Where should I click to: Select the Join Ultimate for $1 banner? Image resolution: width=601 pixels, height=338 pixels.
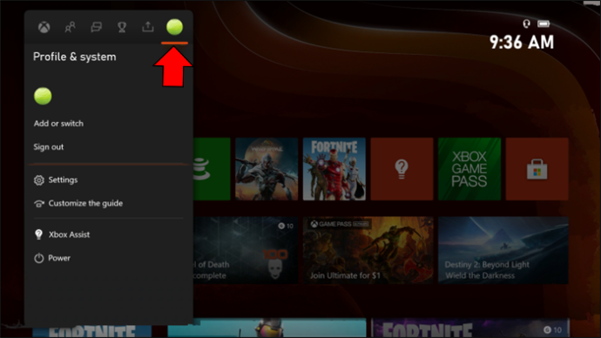tap(368, 250)
